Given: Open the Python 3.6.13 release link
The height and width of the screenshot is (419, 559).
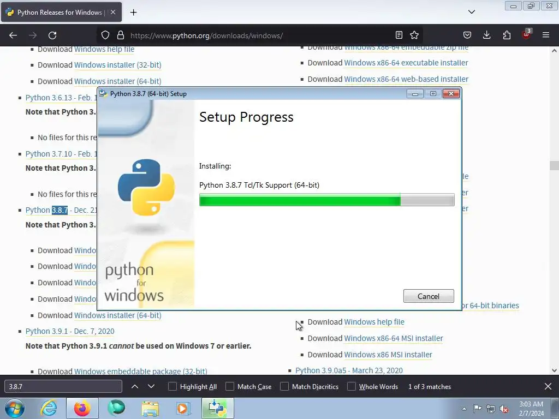Looking at the screenshot, I should 61,98.
